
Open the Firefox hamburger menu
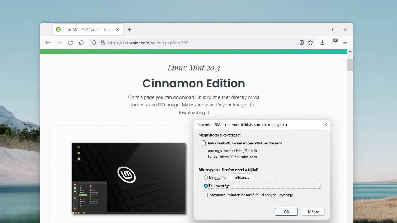click(345, 43)
